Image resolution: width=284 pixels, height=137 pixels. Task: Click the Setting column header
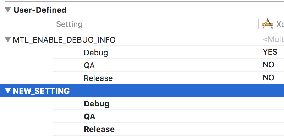[x=69, y=24]
